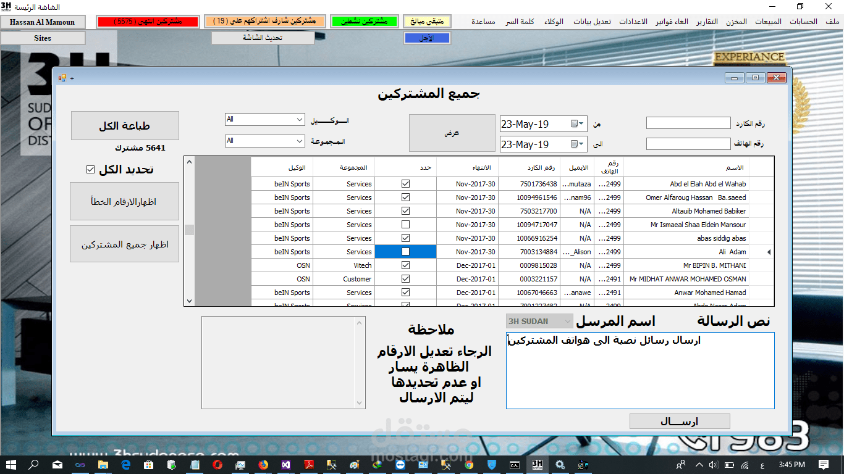Open Adobe Acrobat from the taskbar

pyautogui.click(x=309, y=465)
